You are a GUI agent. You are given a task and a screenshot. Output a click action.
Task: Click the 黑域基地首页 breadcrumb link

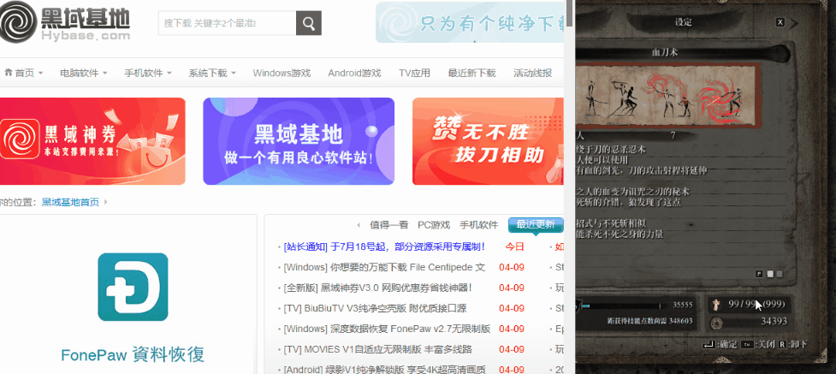[x=70, y=202]
